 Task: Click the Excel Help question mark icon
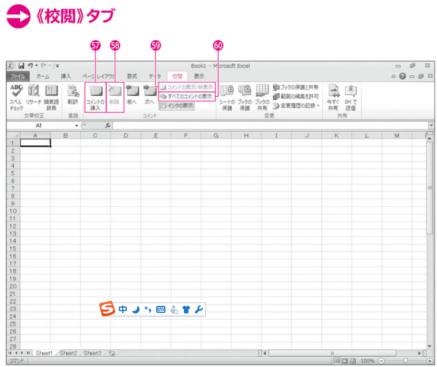[x=402, y=76]
